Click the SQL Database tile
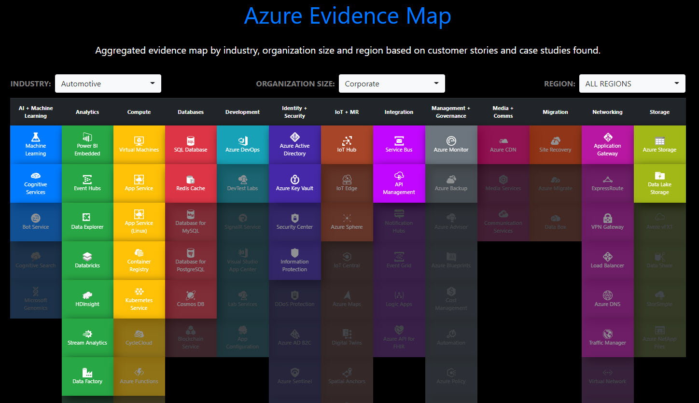The width and height of the screenshot is (699, 403). click(191, 145)
